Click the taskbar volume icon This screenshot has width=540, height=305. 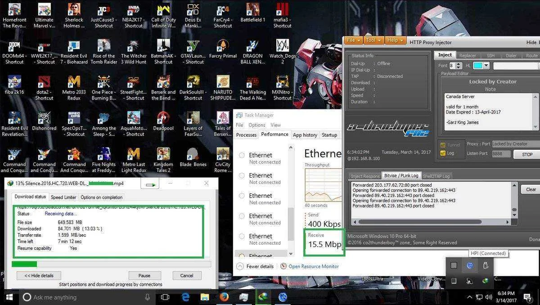click(489, 297)
